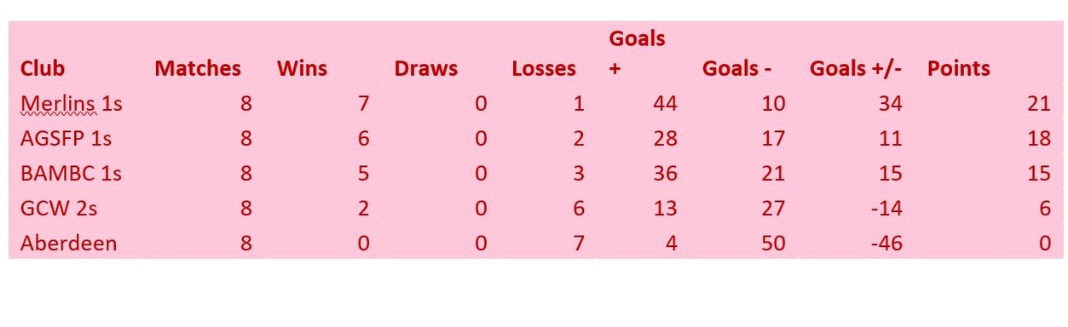The height and width of the screenshot is (327, 1068).
Task: Select the Losses column header
Action: tap(544, 69)
